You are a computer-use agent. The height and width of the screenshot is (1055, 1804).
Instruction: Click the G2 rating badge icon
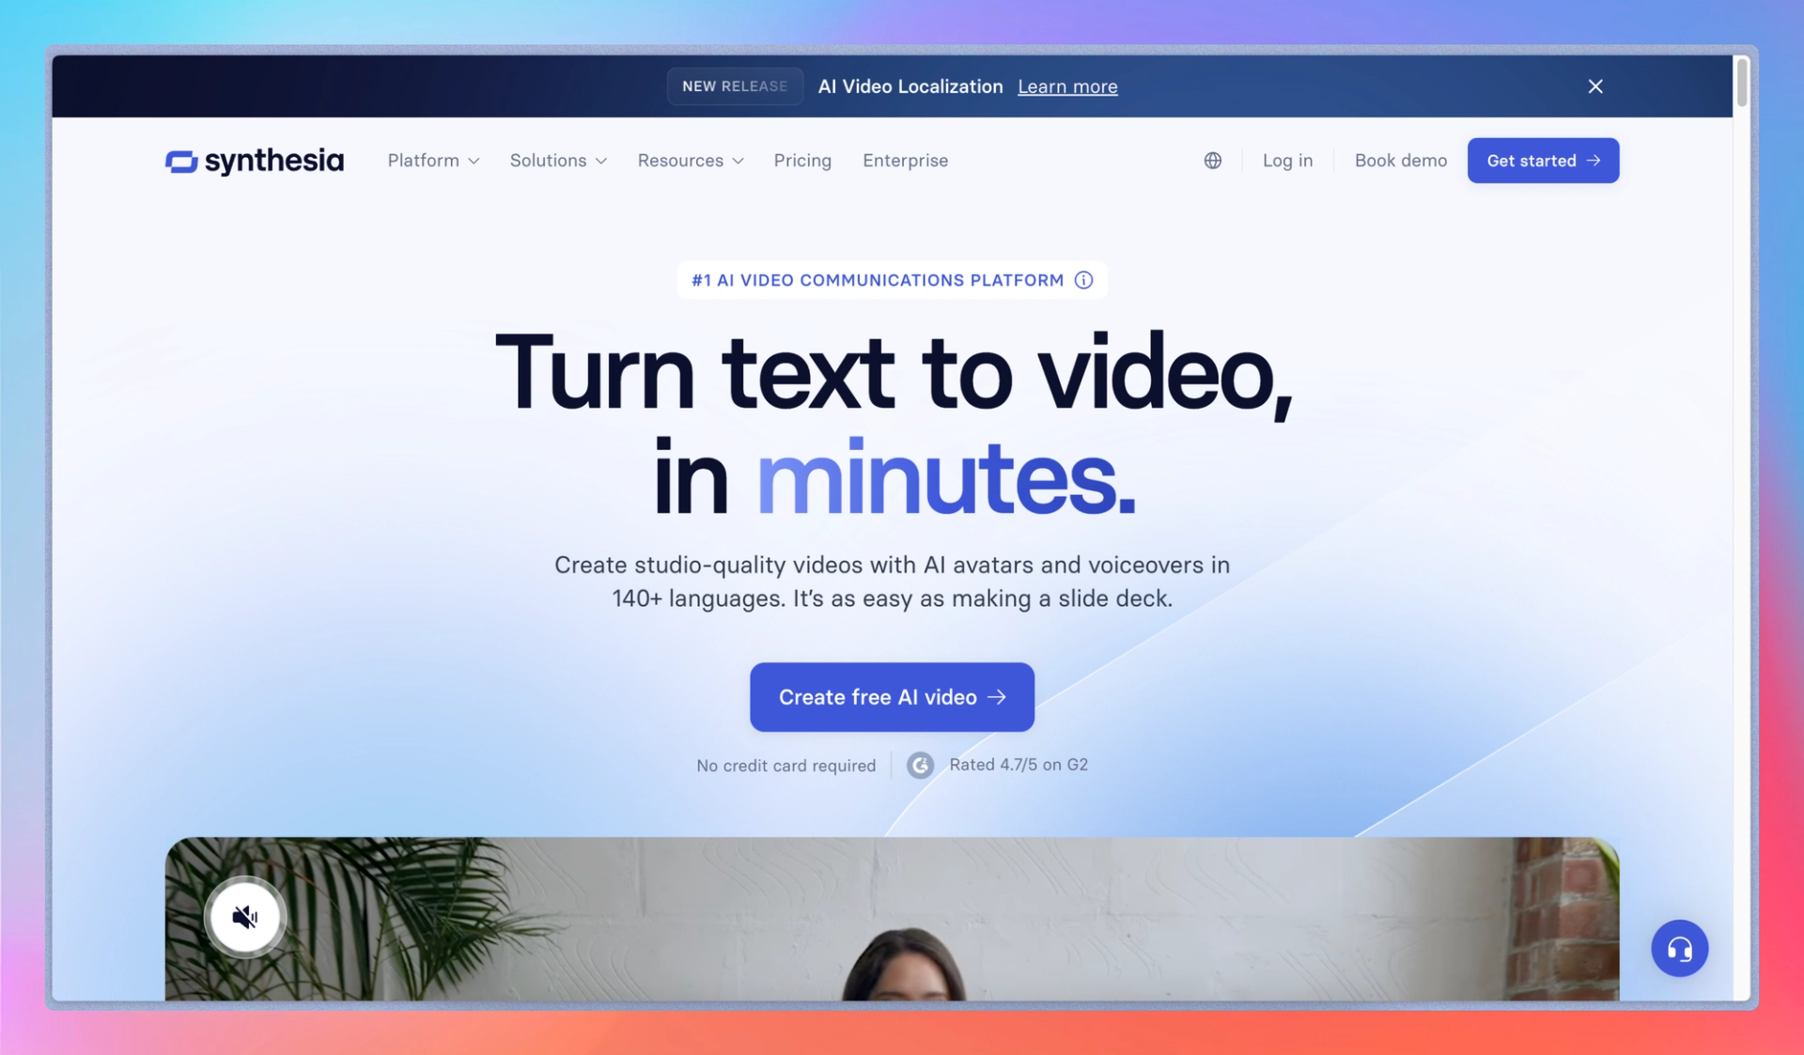click(918, 764)
